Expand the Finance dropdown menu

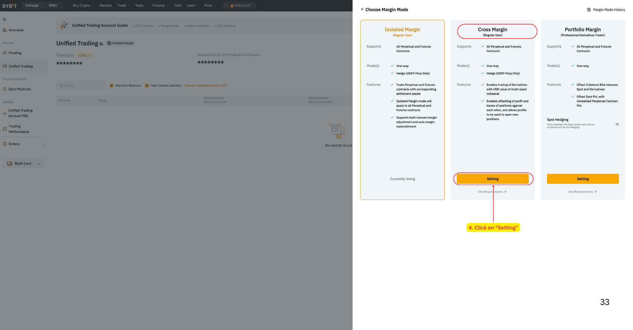[x=160, y=6]
